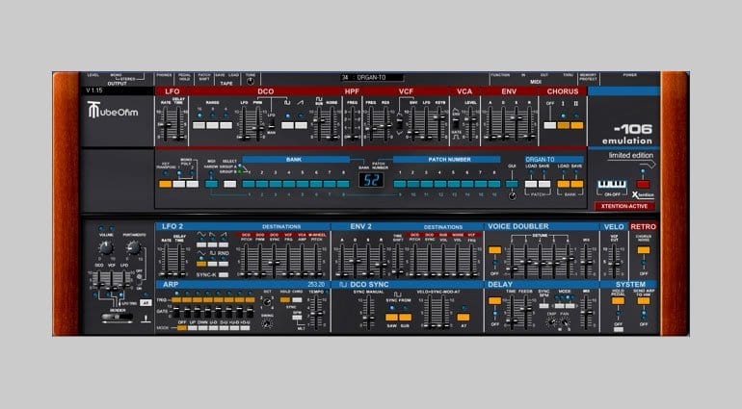The image size is (742, 409).
Task: Select Bank button 5
Action: click(x=303, y=184)
